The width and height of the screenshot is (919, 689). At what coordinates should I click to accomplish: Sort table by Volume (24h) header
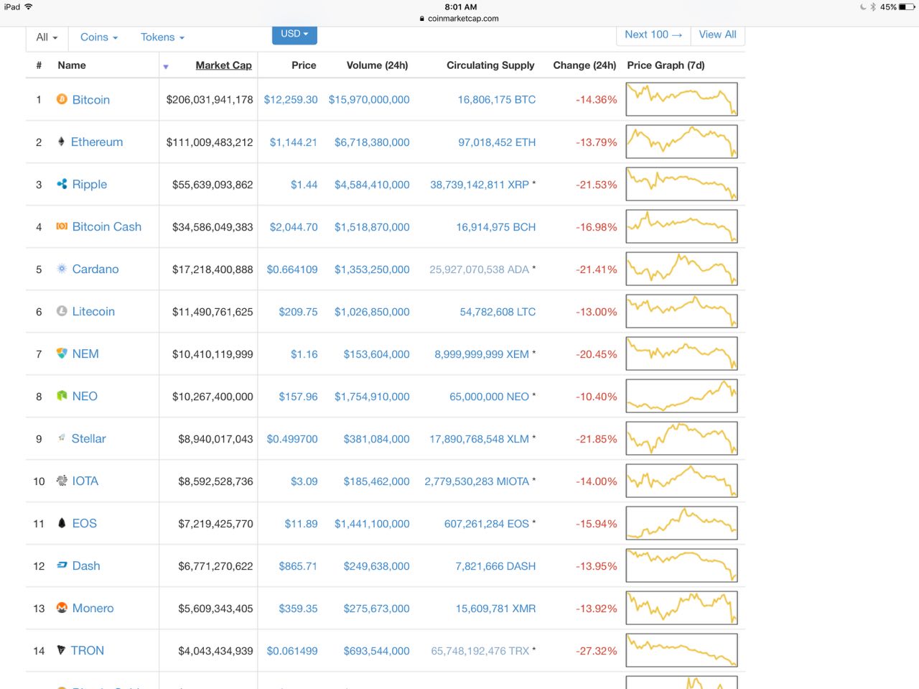pos(377,65)
